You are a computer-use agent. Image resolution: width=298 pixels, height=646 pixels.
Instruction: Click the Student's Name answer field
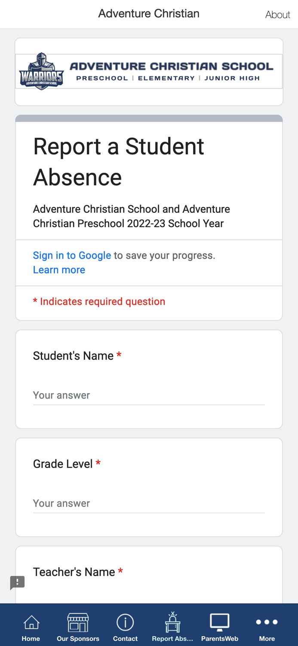[x=148, y=395]
